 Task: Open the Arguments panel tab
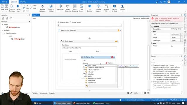44,93
